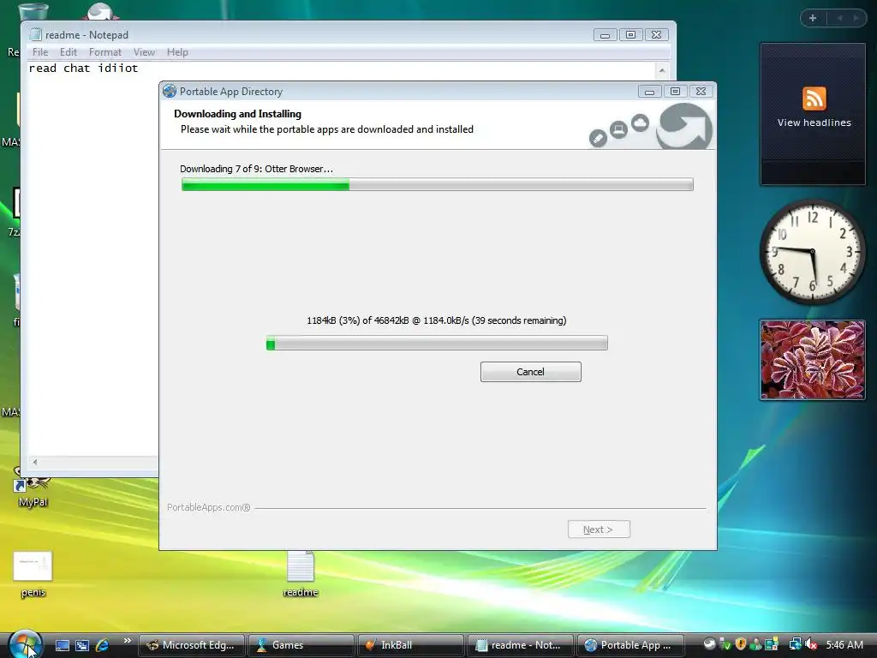Switch to the InkBall taskbar button

point(410,645)
